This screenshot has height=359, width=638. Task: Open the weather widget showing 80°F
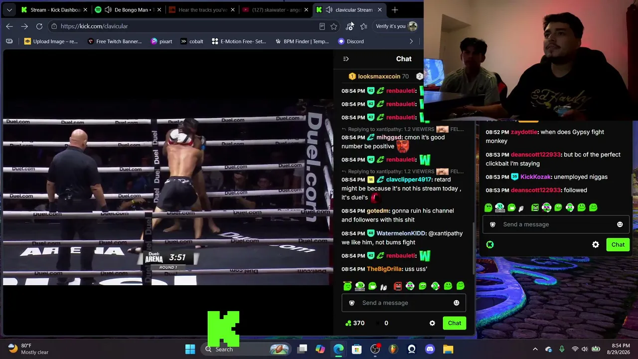[29, 349]
